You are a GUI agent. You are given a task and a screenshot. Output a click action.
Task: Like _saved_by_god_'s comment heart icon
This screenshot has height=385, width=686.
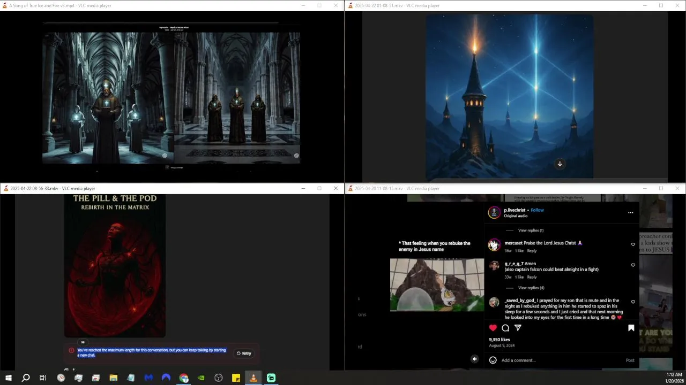point(633,302)
